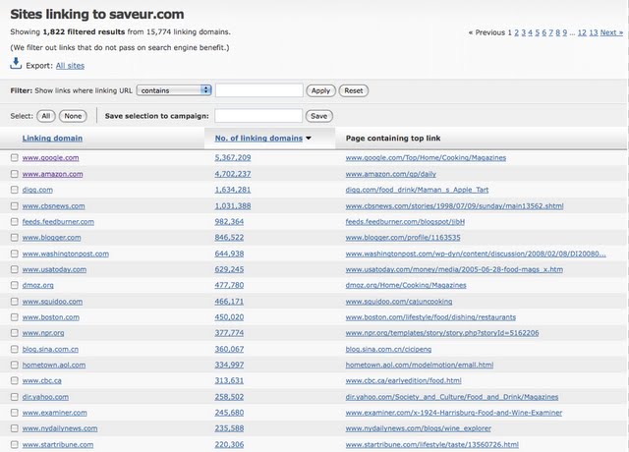Select All rows button
Viewport: 629px width, 452px height.
tap(46, 116)
